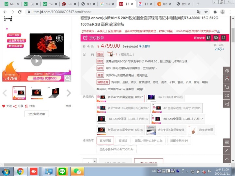This screenshot has width=235, height=176.
Task: Switch to the Google search tab
Action: (107, 4)
